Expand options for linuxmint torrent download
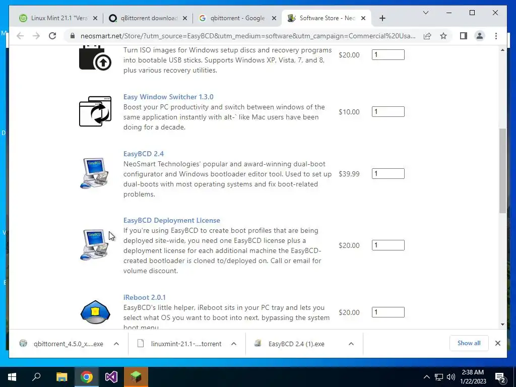Screen dimensions: 516x387 point(234,344)
